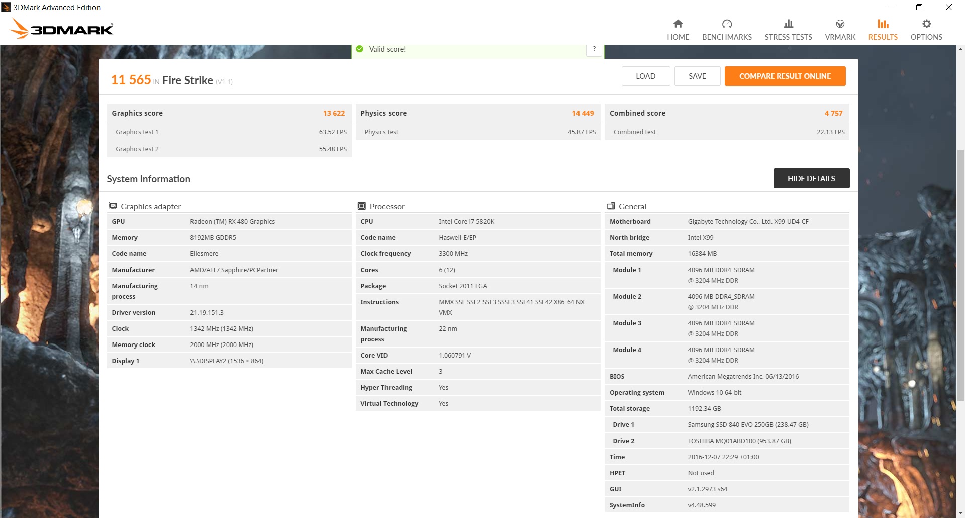Click Combined score value 4 757
Viewport: 965px width, 518px height.
[833, 113]
